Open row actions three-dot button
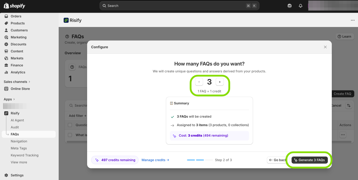The image size is (358, 180). [343, 135]
